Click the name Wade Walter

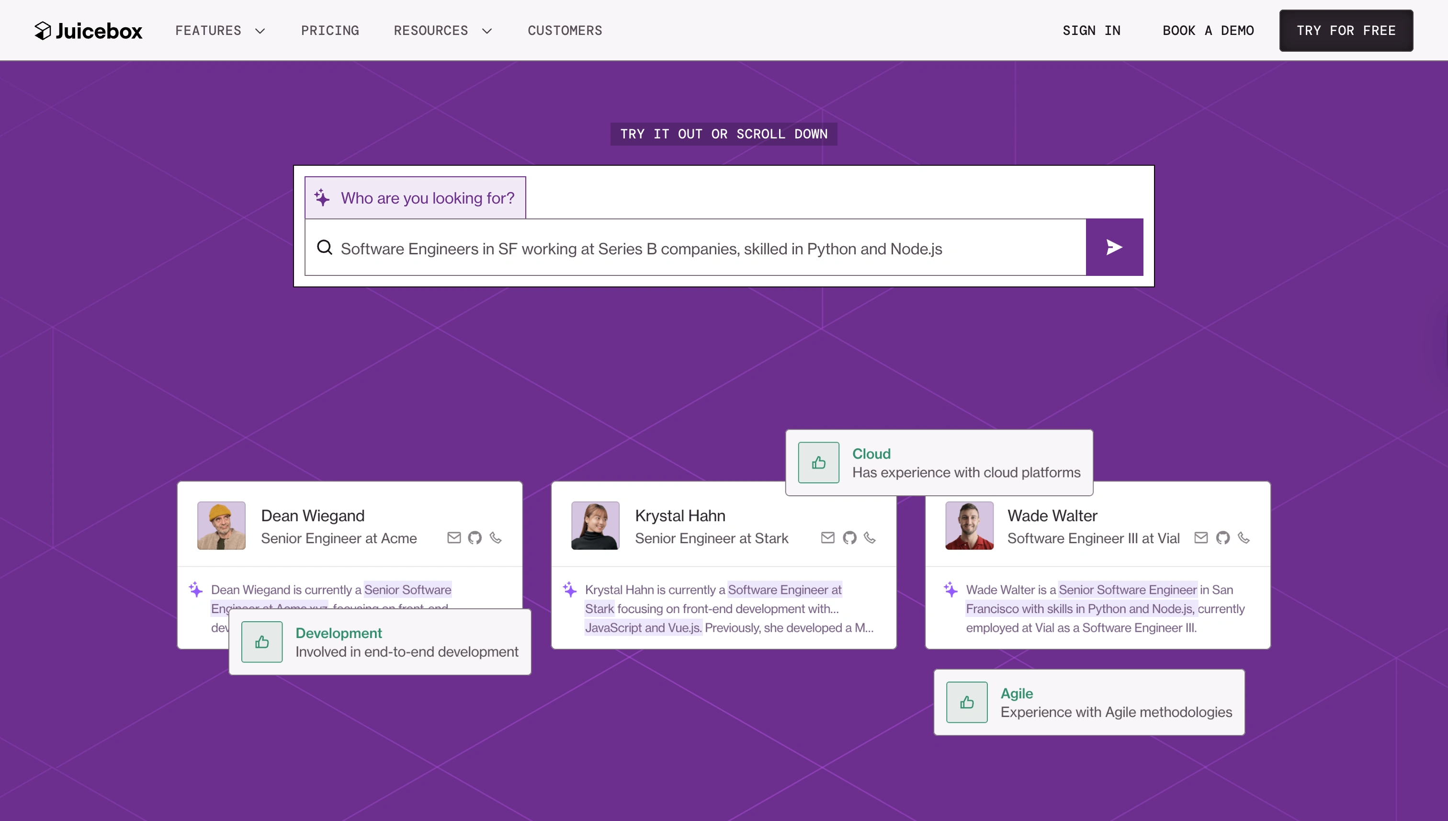coord(1052,515)
